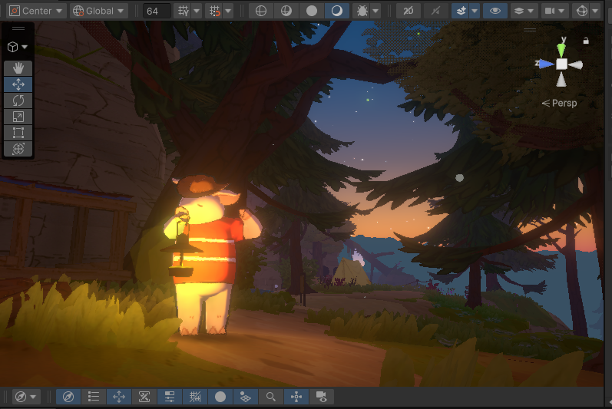Expand the grid visibility options arrow
The height and width of the screenshot is (409, 612).
pyautogui.click(x=197, y=11)
